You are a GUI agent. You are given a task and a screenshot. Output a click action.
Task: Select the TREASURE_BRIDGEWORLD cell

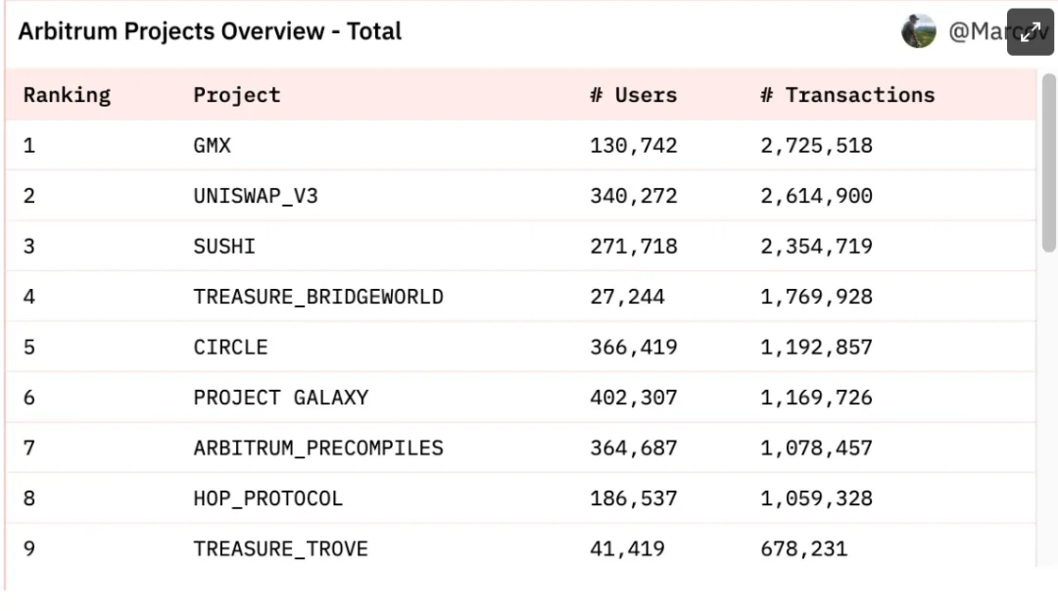[x=318, y=297]
